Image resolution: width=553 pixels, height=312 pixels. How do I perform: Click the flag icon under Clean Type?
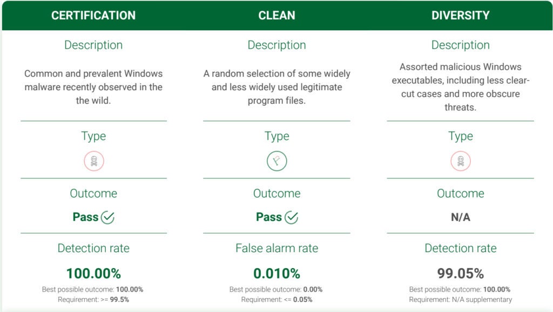(x=276, y=161)
